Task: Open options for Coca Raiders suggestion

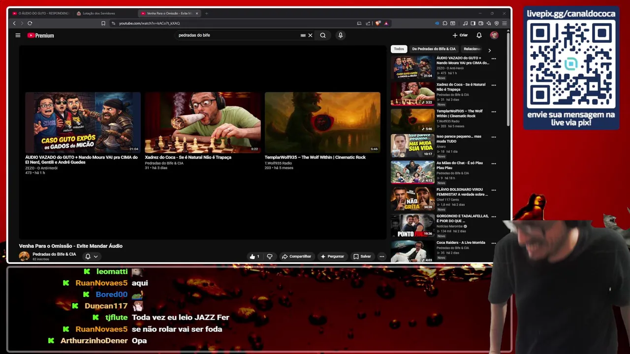Action: (x=494, y=243)
